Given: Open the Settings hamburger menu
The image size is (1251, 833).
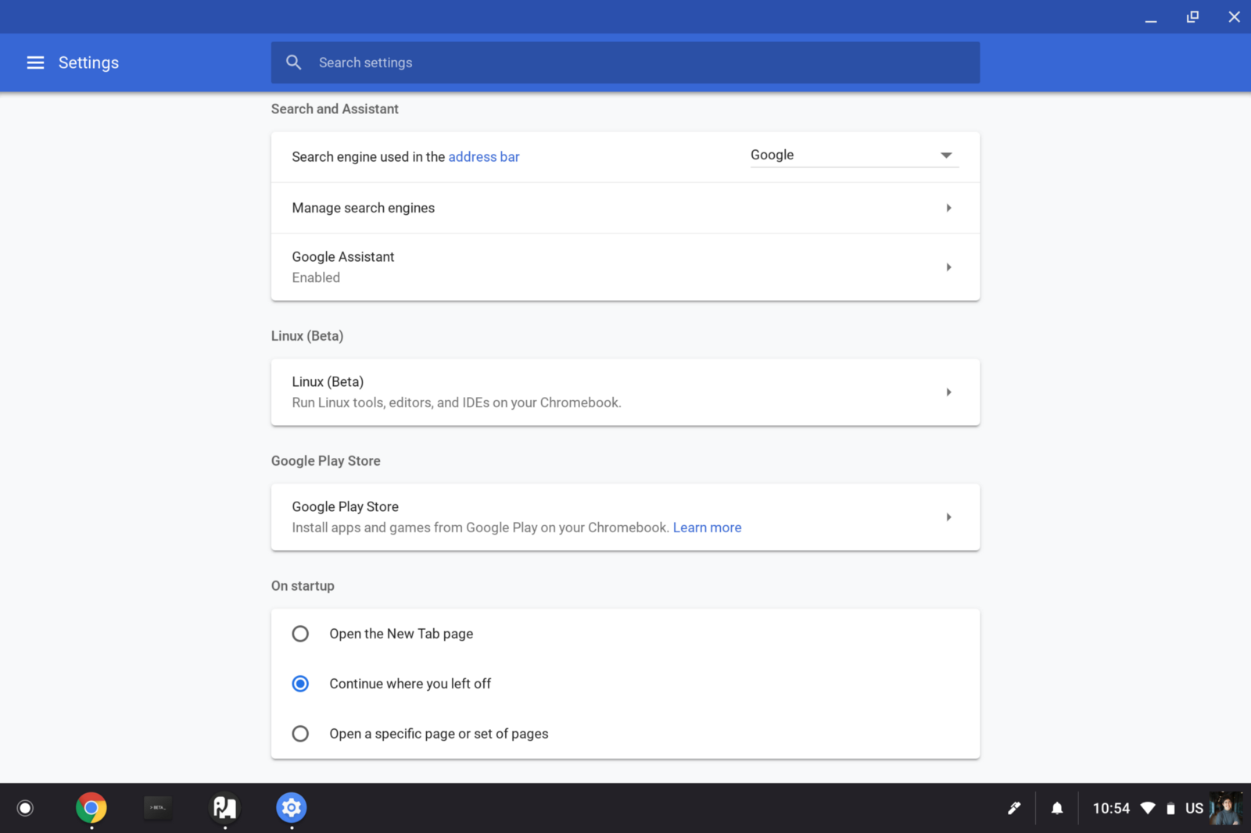Looking at the screenshot, I should 35,63.
